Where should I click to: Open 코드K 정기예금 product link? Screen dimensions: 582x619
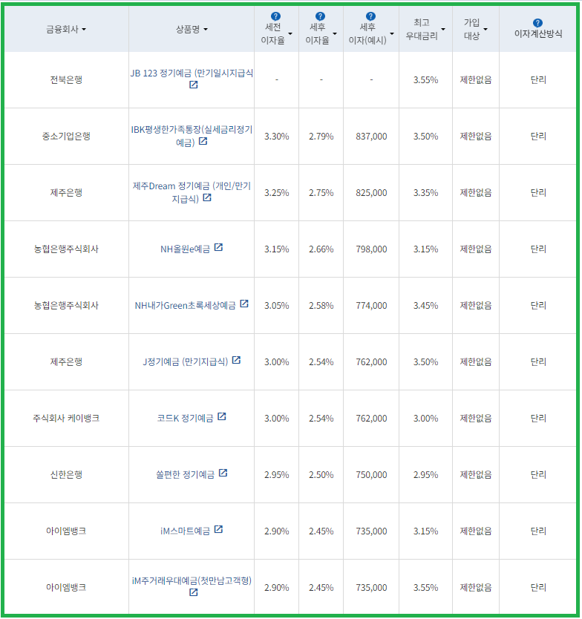coord(185,419)
